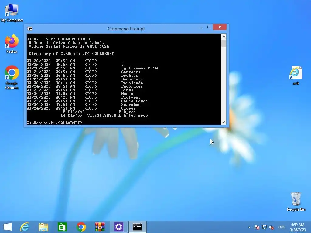
Task: Click the 71,536,803,840 bytes free text
Action: click(x=118, y=116)
